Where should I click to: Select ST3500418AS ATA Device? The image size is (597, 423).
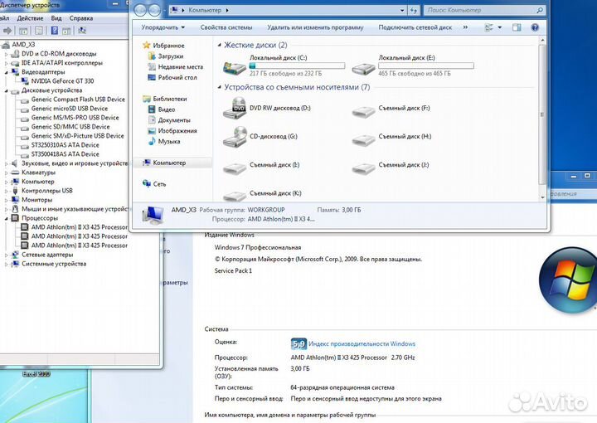(66, 154)
